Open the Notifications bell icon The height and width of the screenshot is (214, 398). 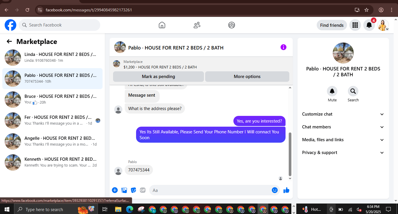pyautogui.click(x=369, y=25)
